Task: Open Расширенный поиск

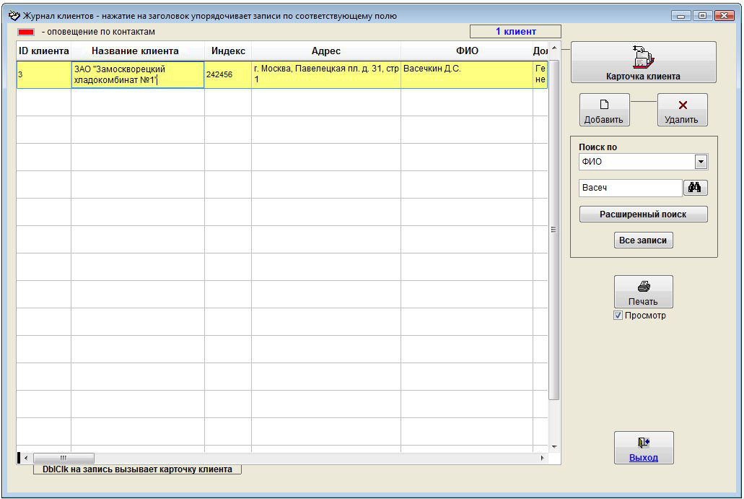Action: (x=642, y=214)
